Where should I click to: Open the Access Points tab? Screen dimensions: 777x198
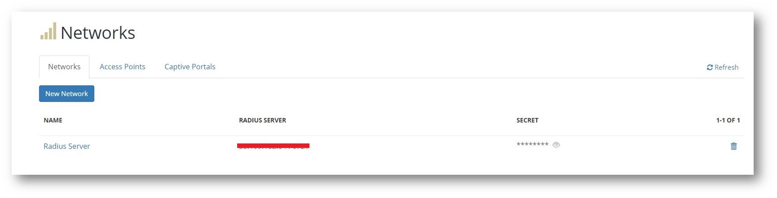click(x=123, y=67)
